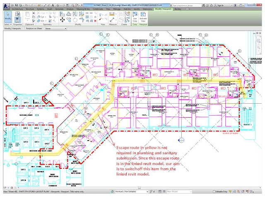
Task: Click the Move tool icon
Action: 63,20
